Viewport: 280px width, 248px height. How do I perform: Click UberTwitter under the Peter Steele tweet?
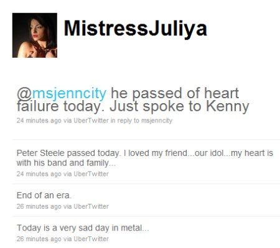click(x=91, y=174)
